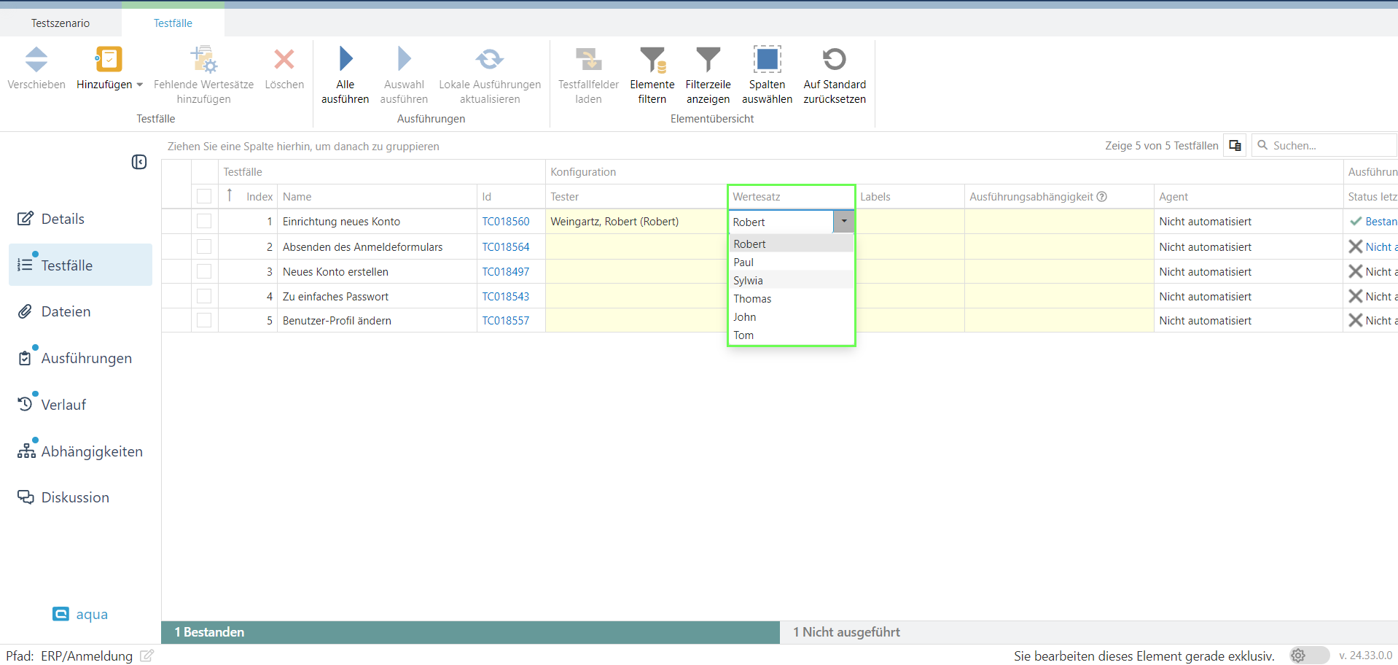Click the Elemente filtern funnel icon
Screen dimensions: 1398x665
(652, 60)
